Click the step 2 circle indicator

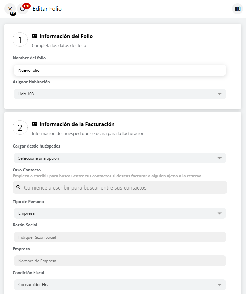pyautogui.click(x=20, y=128)
